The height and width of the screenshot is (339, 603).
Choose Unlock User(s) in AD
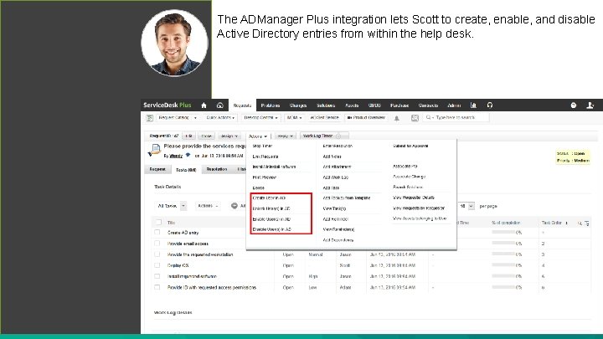pyautogui.click(x=271, y=208)
